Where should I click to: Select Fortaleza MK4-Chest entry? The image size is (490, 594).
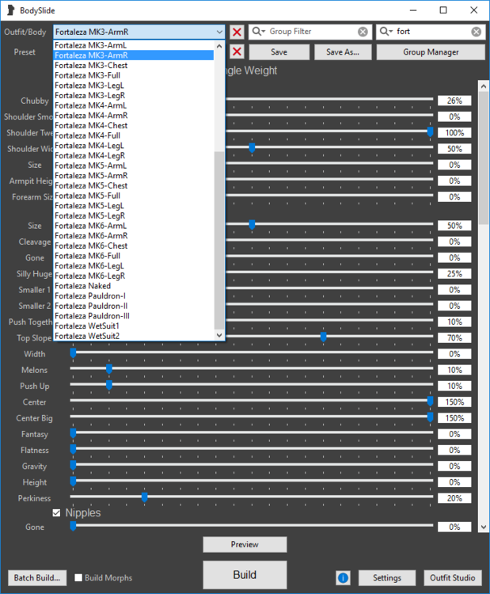pyautogui.click(x=134, y=126)
